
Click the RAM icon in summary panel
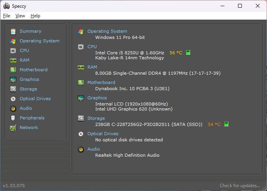click(81, 67)
